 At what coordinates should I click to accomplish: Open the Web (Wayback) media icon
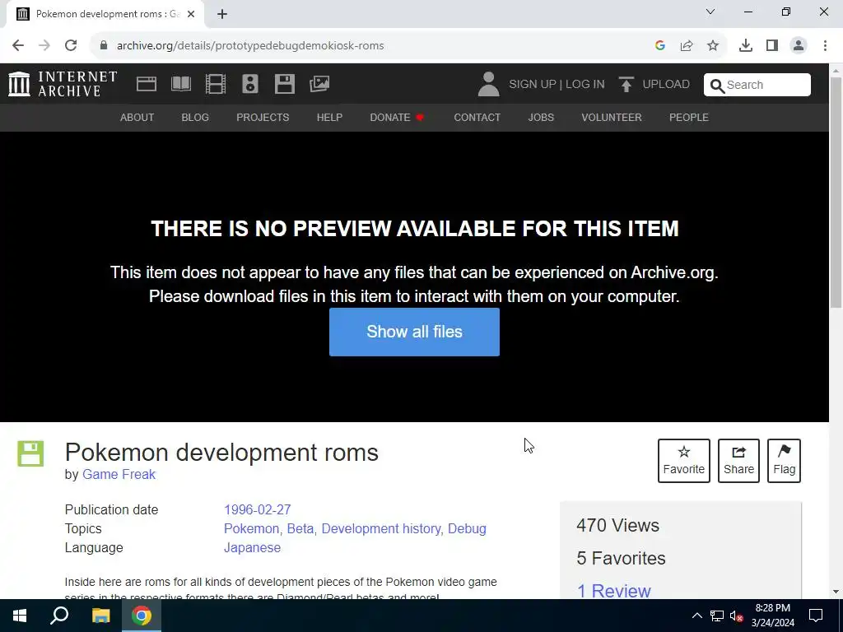coord(147,84)
